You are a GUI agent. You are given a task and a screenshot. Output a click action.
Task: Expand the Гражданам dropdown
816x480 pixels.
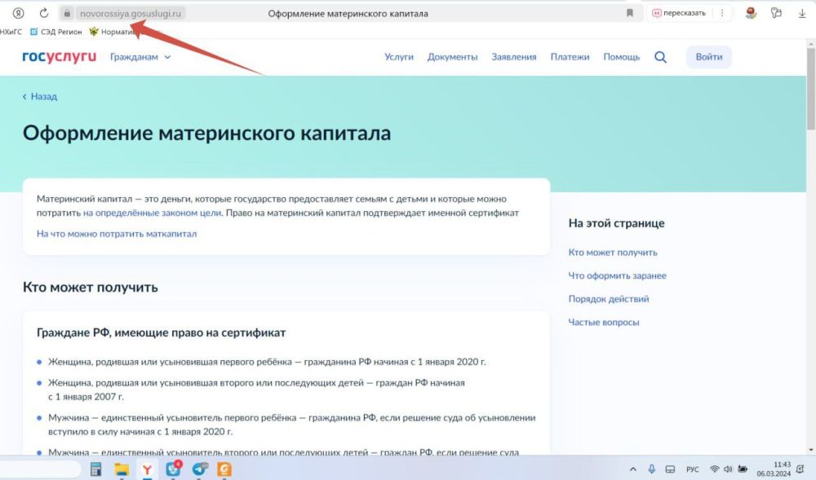(x=140, y=57)
